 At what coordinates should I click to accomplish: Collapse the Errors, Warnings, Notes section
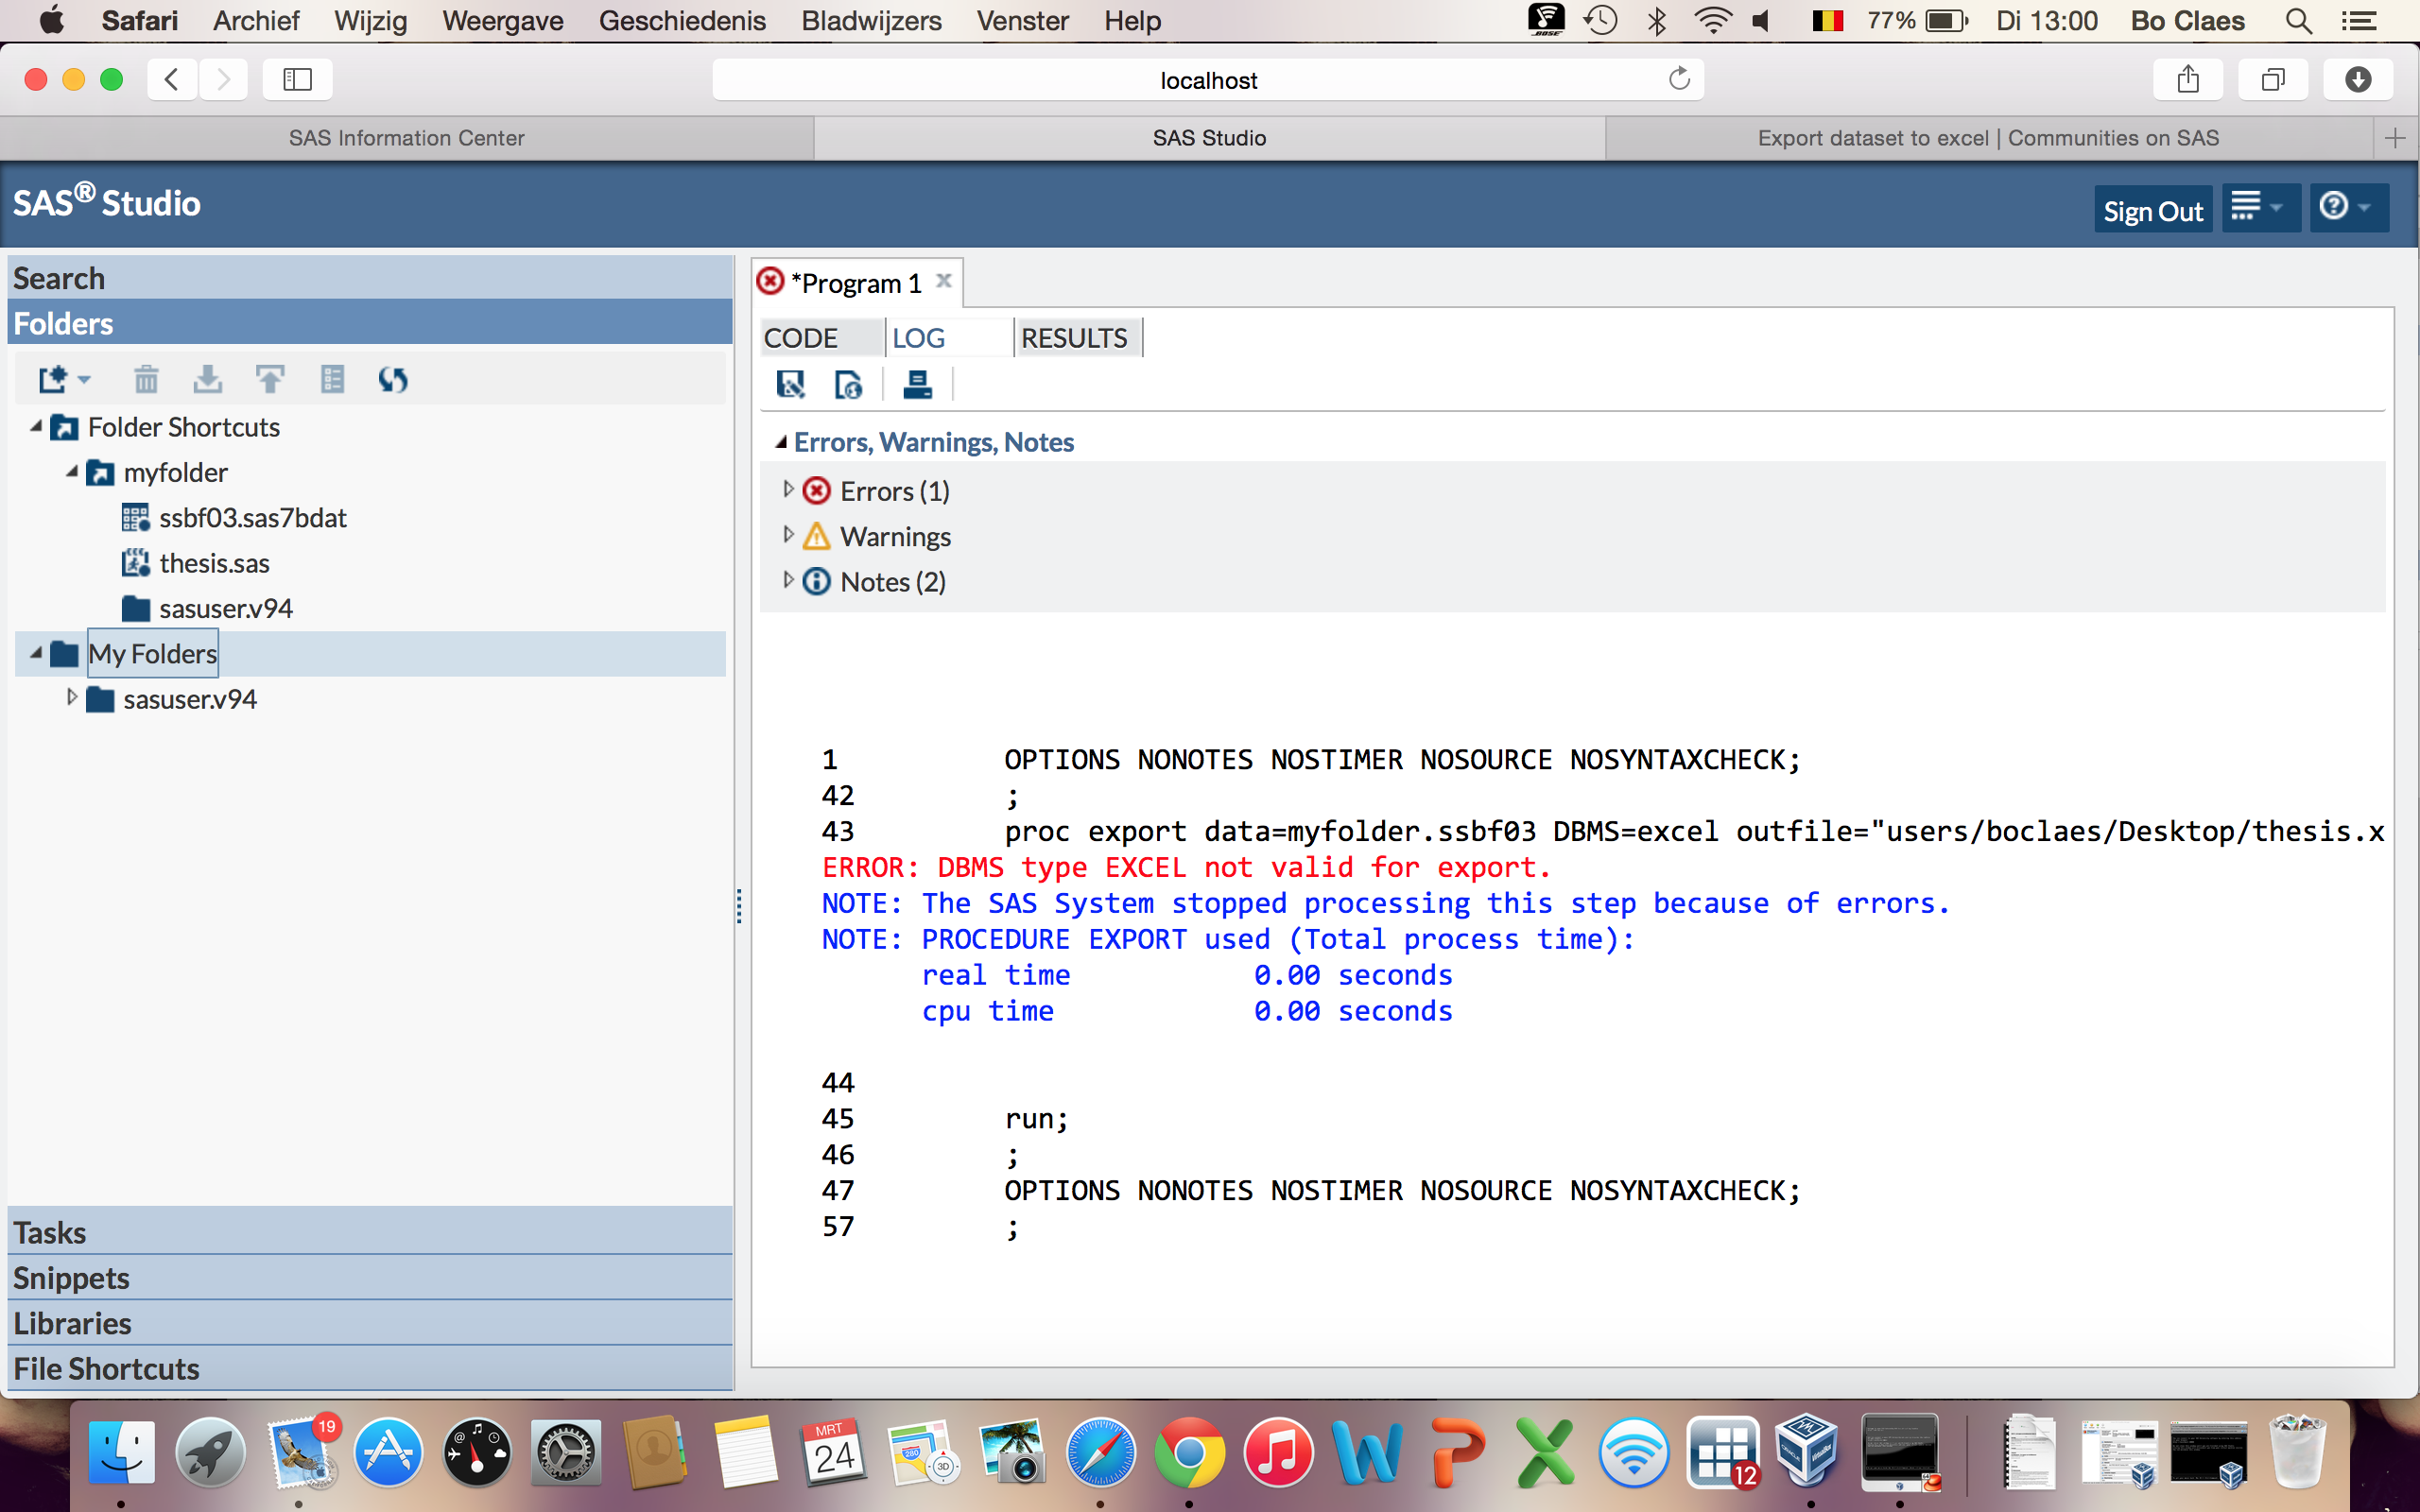(x=781, y=442)
